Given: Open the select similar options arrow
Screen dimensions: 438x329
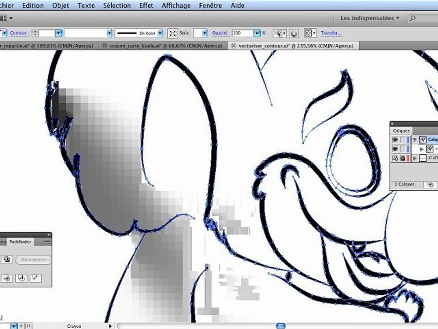Looking at the screenshot, I should click(284, 33).
